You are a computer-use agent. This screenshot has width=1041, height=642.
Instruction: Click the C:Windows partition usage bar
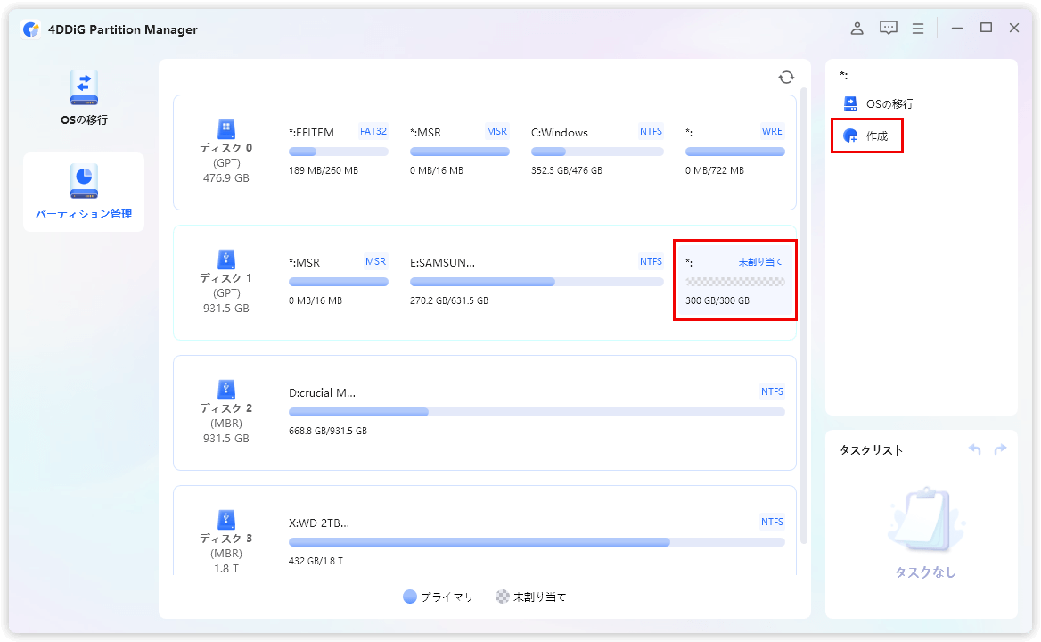(x=597, y=152)
